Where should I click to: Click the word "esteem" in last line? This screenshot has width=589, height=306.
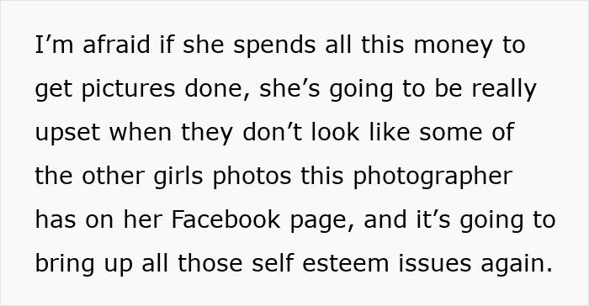click(345, 264)
